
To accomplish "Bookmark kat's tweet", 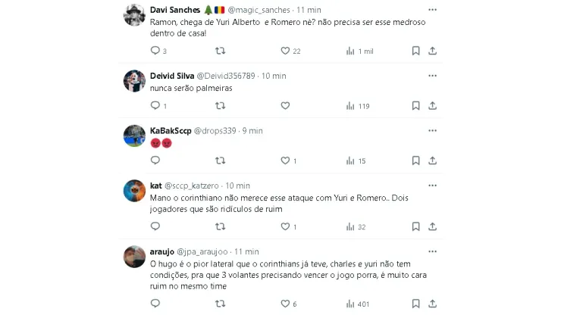I will [415, 226].
